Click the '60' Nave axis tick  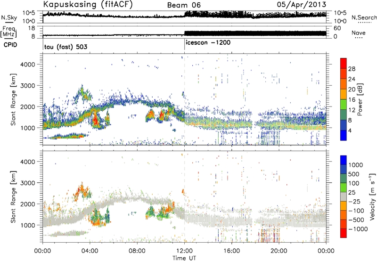(337, 28)
